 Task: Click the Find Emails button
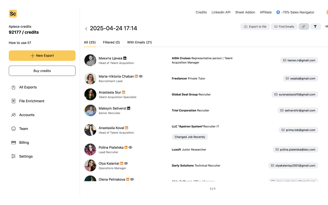(x=284, y=27)
